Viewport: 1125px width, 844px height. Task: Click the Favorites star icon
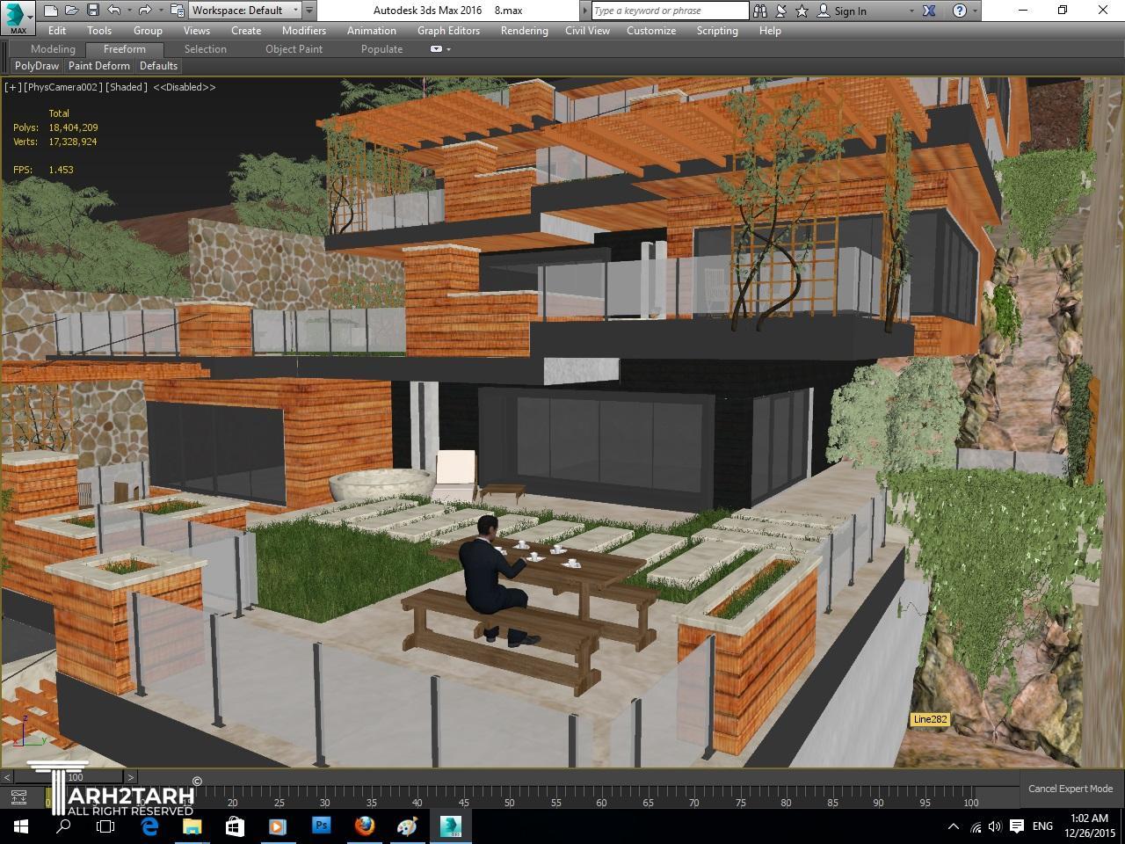pos(802,11)
